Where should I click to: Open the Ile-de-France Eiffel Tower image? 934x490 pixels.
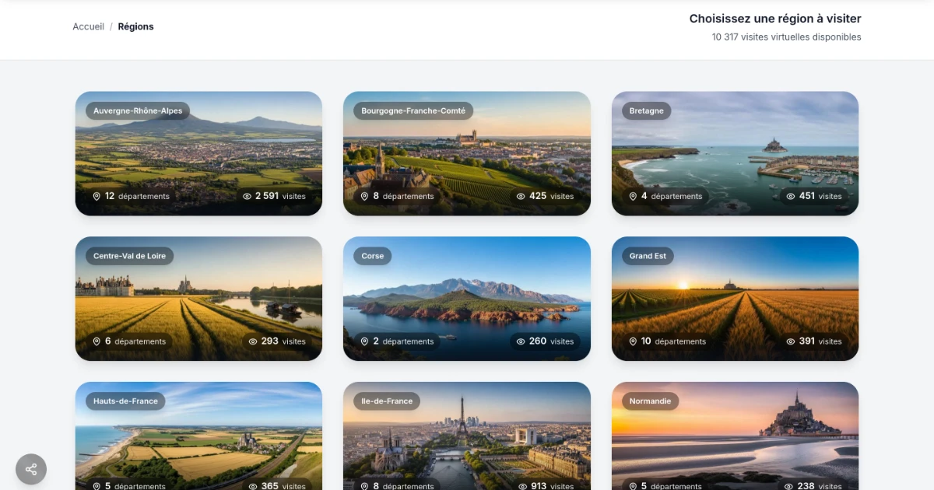[466, 439]
